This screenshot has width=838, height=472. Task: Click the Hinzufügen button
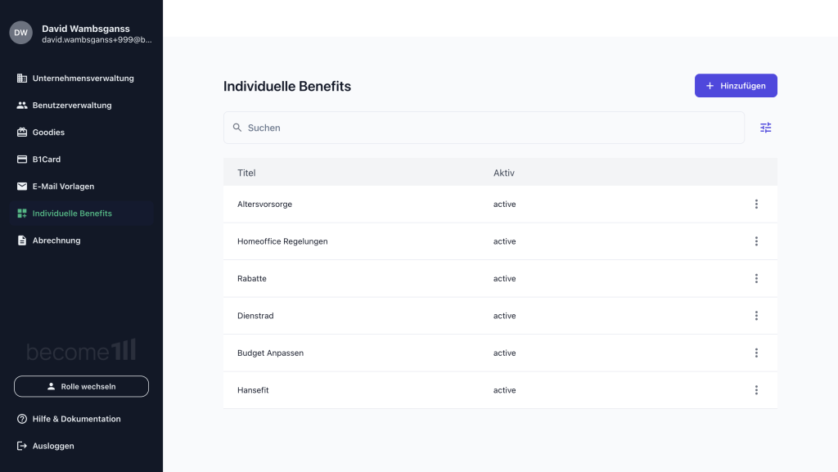coord(736,85)
